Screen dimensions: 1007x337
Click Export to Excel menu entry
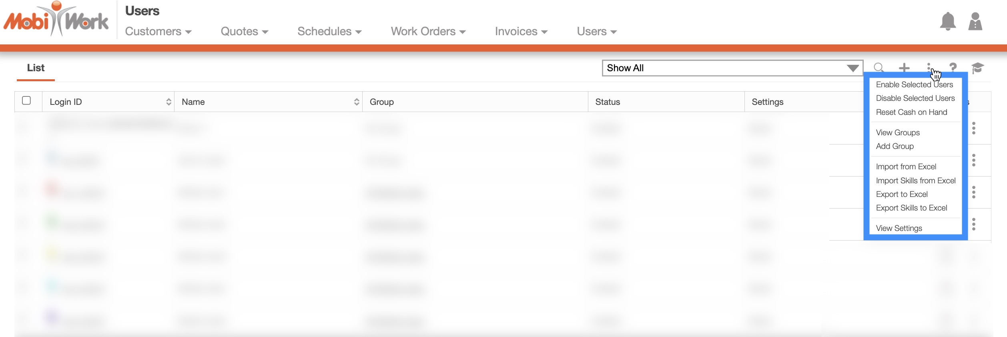coord(901,194)
